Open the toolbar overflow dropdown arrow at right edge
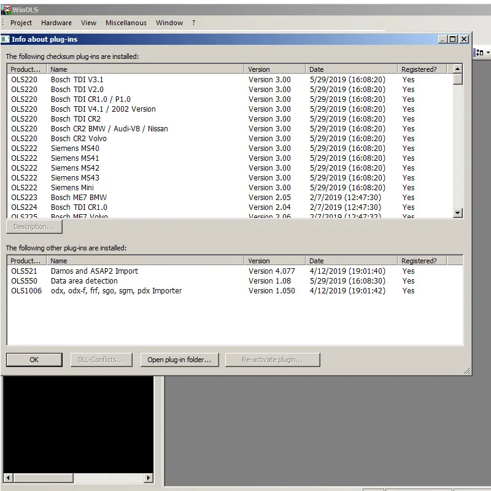The height and width of the screenshot is (491, 491). tap(488, 53)
